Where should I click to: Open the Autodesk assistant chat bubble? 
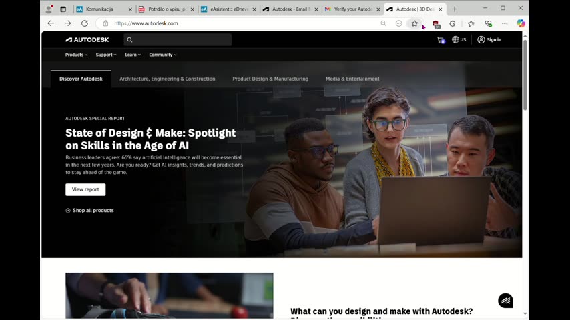[x=505, y=301]
